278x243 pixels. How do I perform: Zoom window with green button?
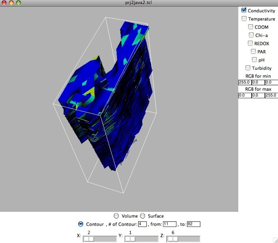tap(19, 2)
